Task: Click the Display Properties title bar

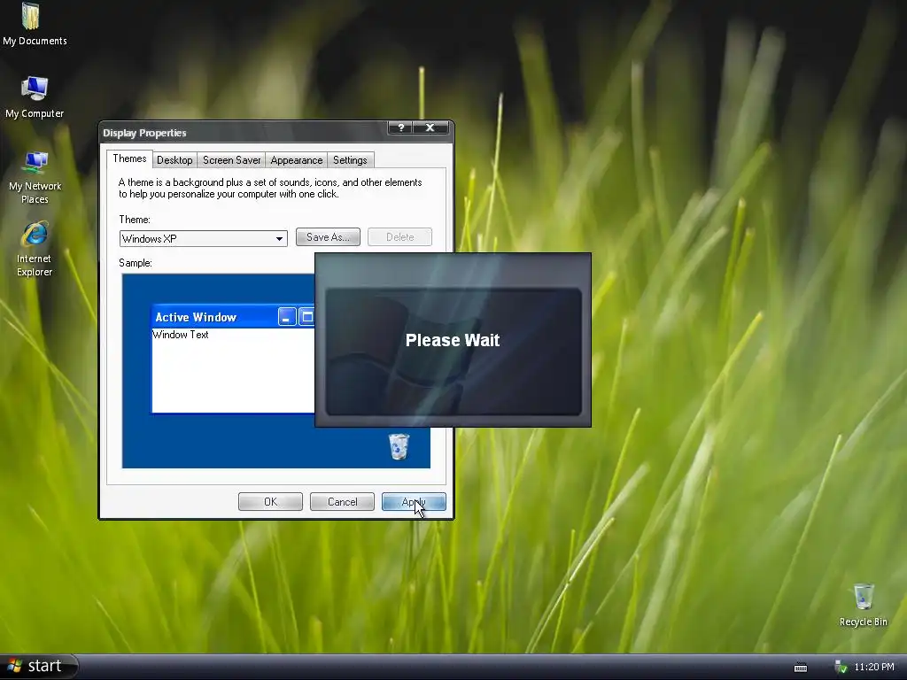Action: tap(243, 133)
